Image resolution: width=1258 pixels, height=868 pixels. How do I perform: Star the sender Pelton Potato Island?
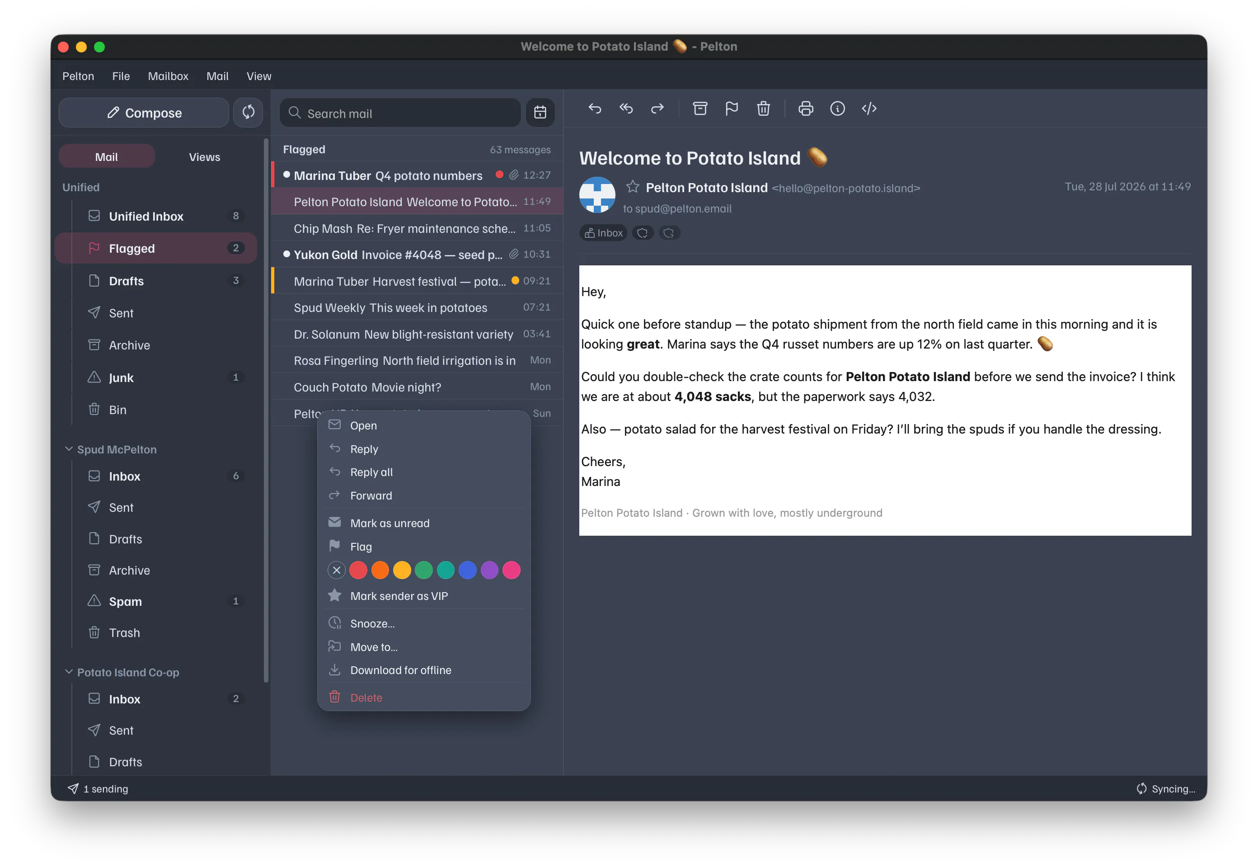click(632, 187)
